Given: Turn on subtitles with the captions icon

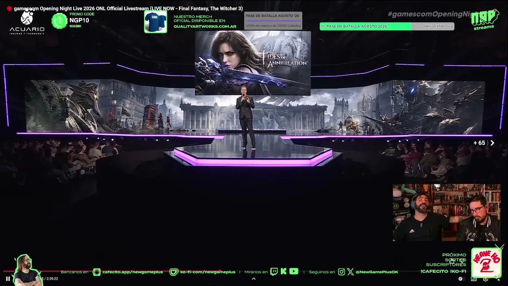Looking at the screenshot, I should (473, 279).
